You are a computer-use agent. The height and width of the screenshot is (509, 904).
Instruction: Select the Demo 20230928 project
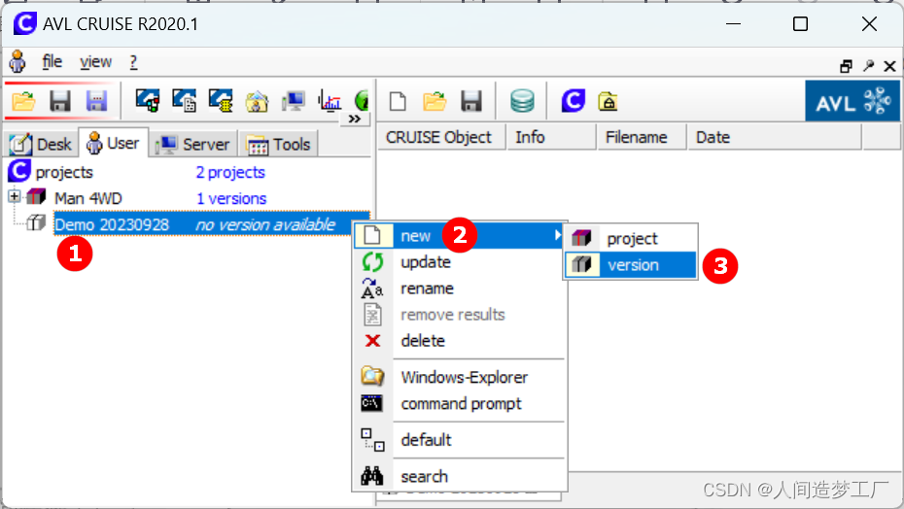tap(112, 224)
